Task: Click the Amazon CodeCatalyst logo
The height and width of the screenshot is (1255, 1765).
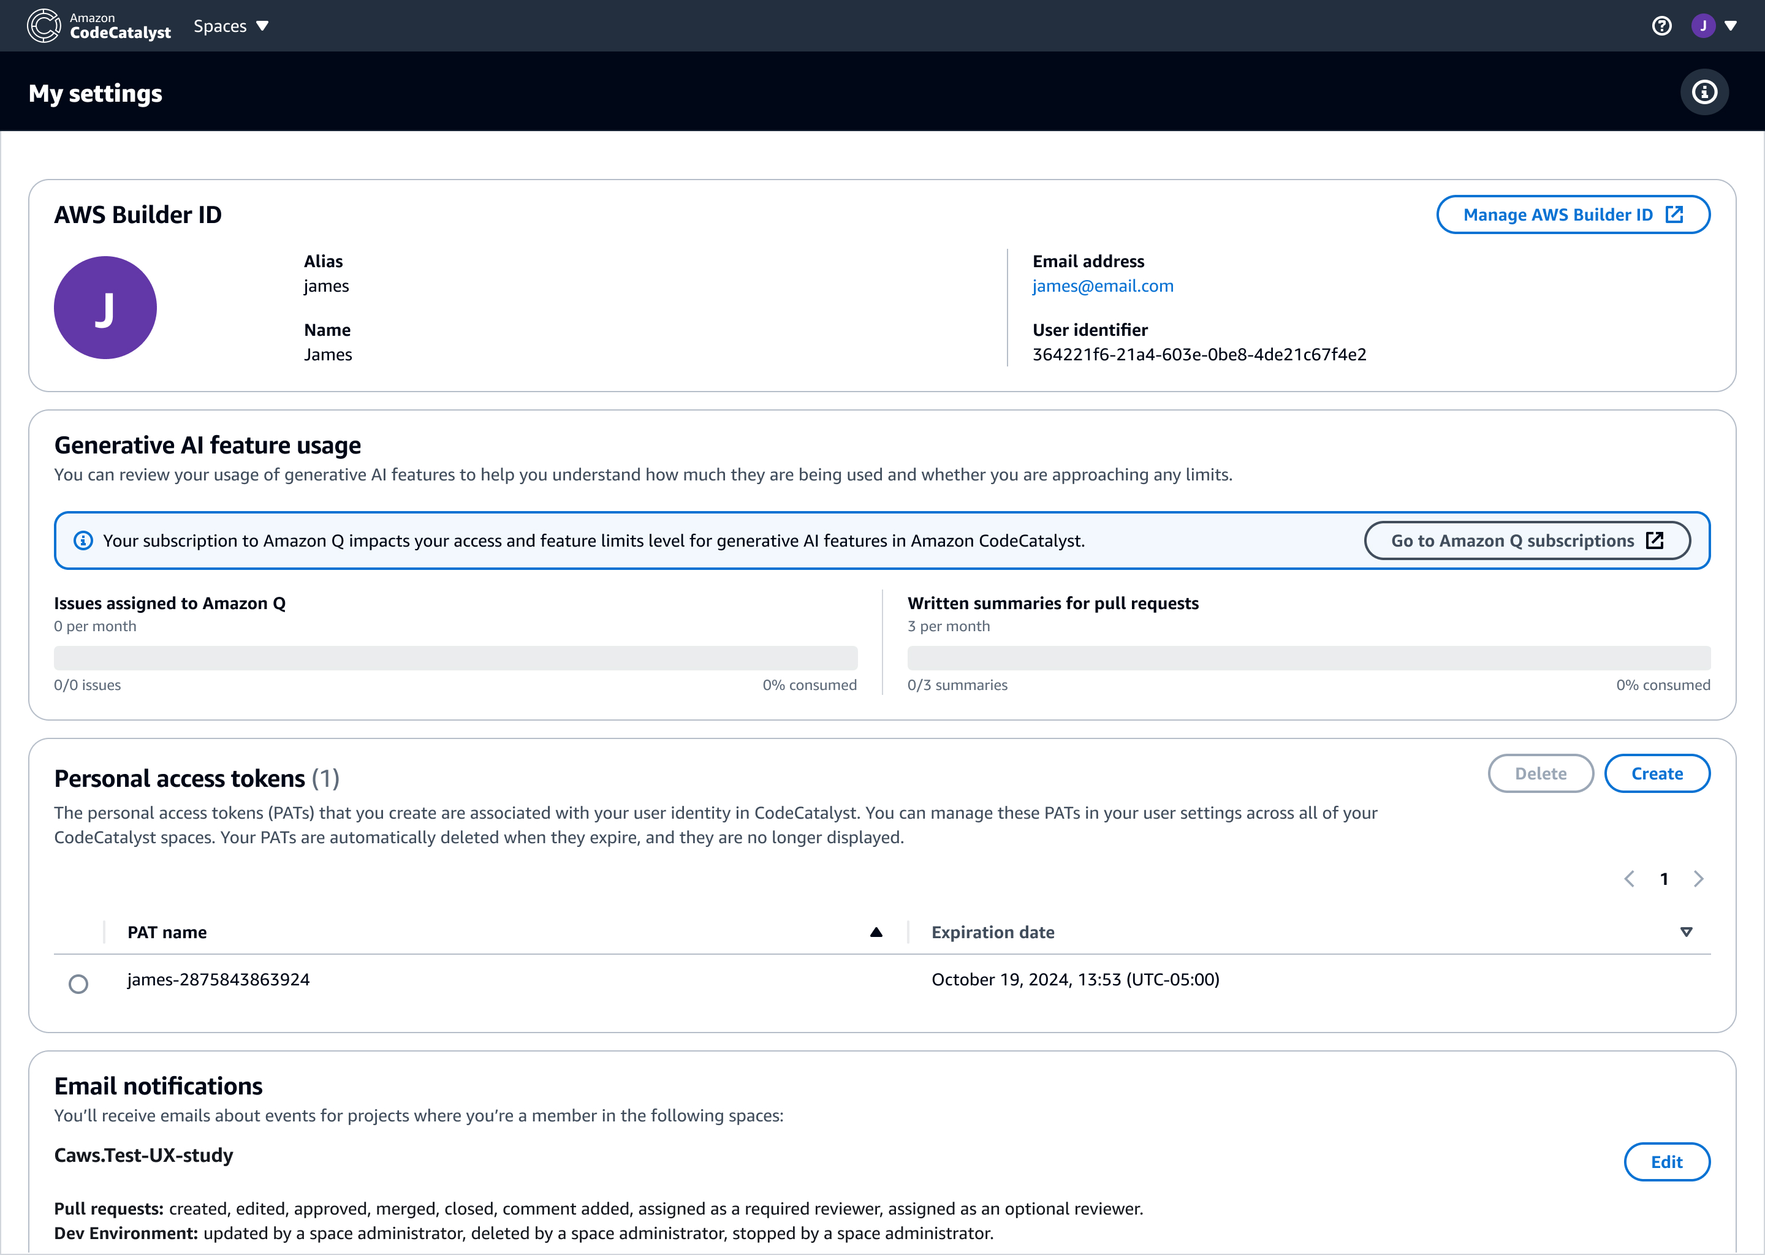Action: tap(99, 26)
